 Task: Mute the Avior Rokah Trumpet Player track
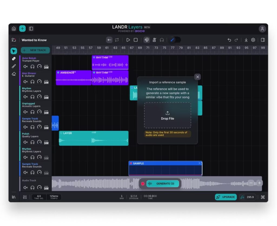click(x=26, y=67)
